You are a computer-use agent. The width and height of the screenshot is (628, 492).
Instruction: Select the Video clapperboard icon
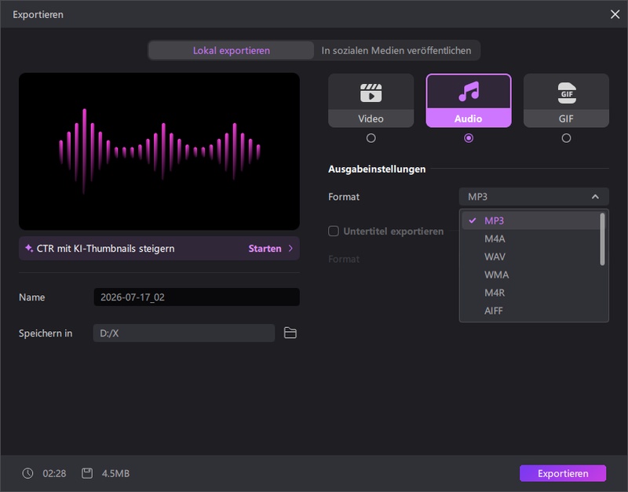click(x=371, y=93)
